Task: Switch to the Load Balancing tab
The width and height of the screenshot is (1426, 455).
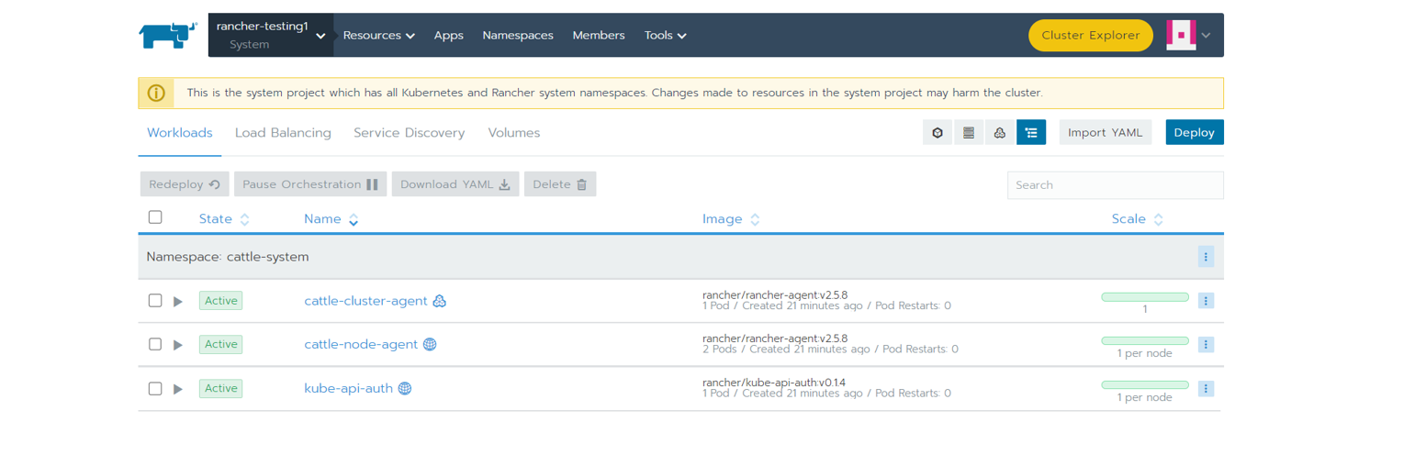Action: click(x=283, y=133)
